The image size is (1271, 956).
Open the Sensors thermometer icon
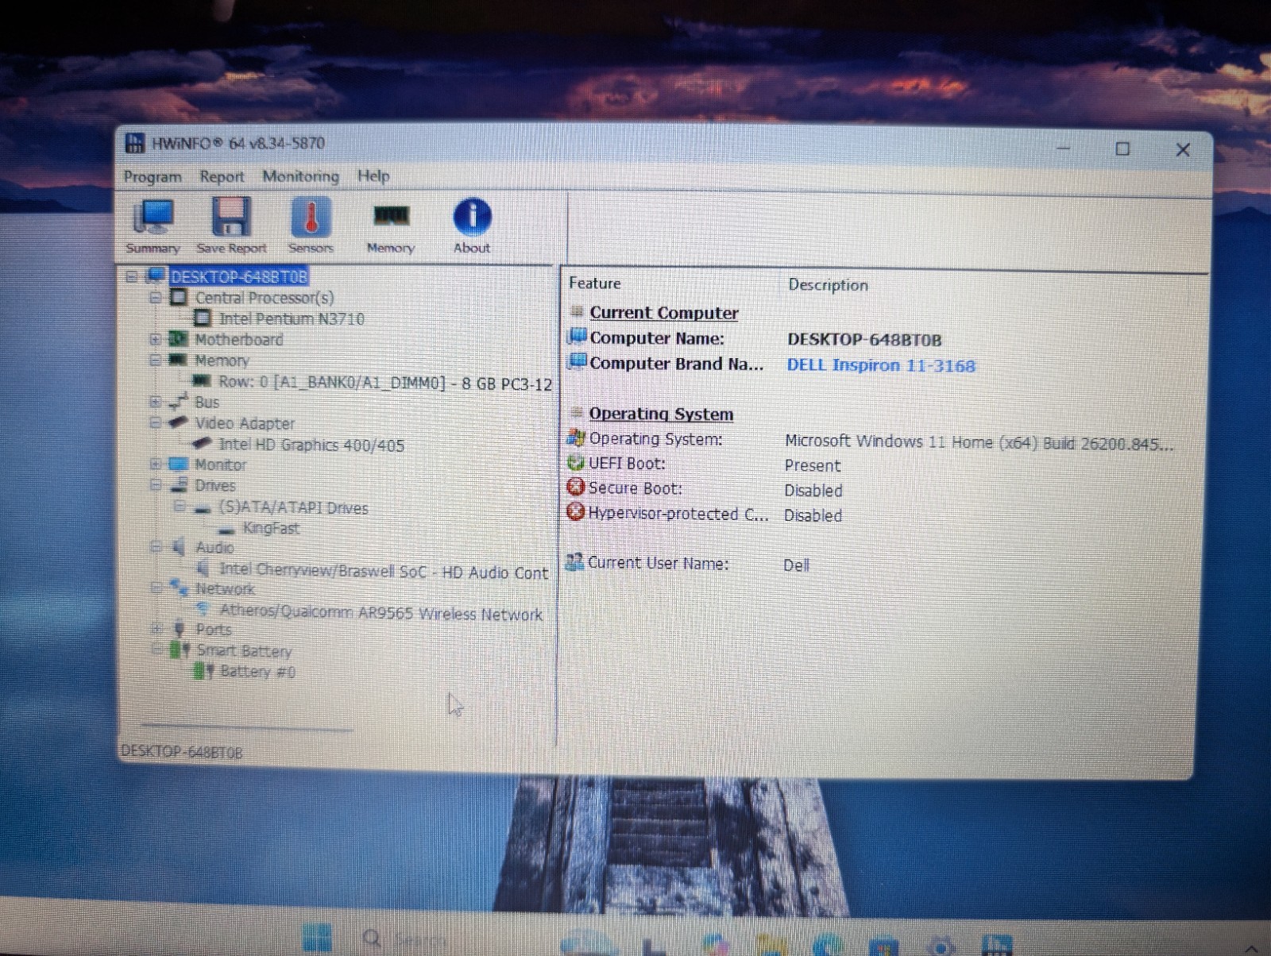(311, 226)
